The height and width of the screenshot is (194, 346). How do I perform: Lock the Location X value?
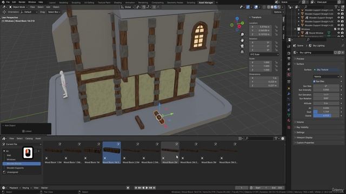coord(276,27)
